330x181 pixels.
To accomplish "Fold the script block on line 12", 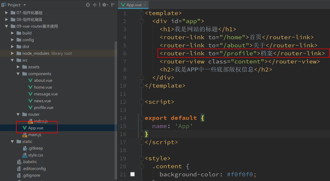I will [x=142, y=102].
